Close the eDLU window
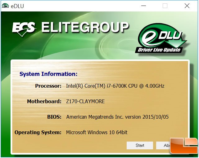Screen dimensions: 199x158 (187, 6)
